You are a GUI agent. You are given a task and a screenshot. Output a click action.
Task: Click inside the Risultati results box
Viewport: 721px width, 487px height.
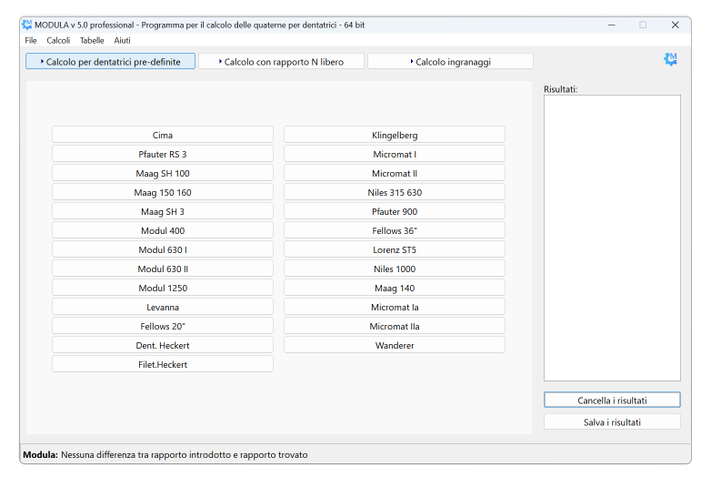pos(612,238)
